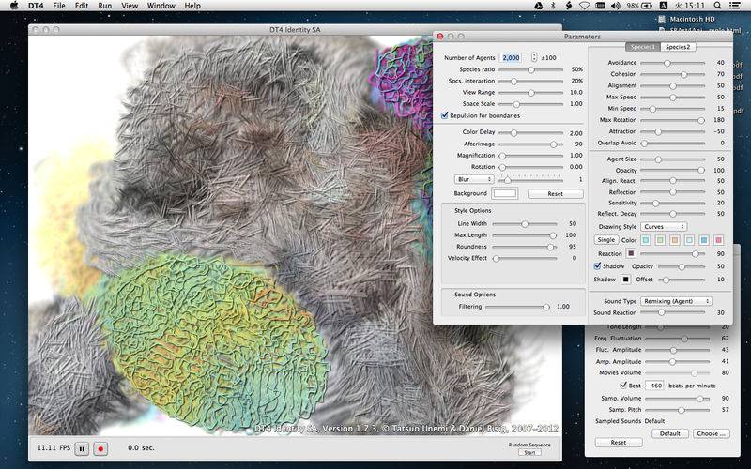Click the Max Rotation slider

[x=672, y=121]
